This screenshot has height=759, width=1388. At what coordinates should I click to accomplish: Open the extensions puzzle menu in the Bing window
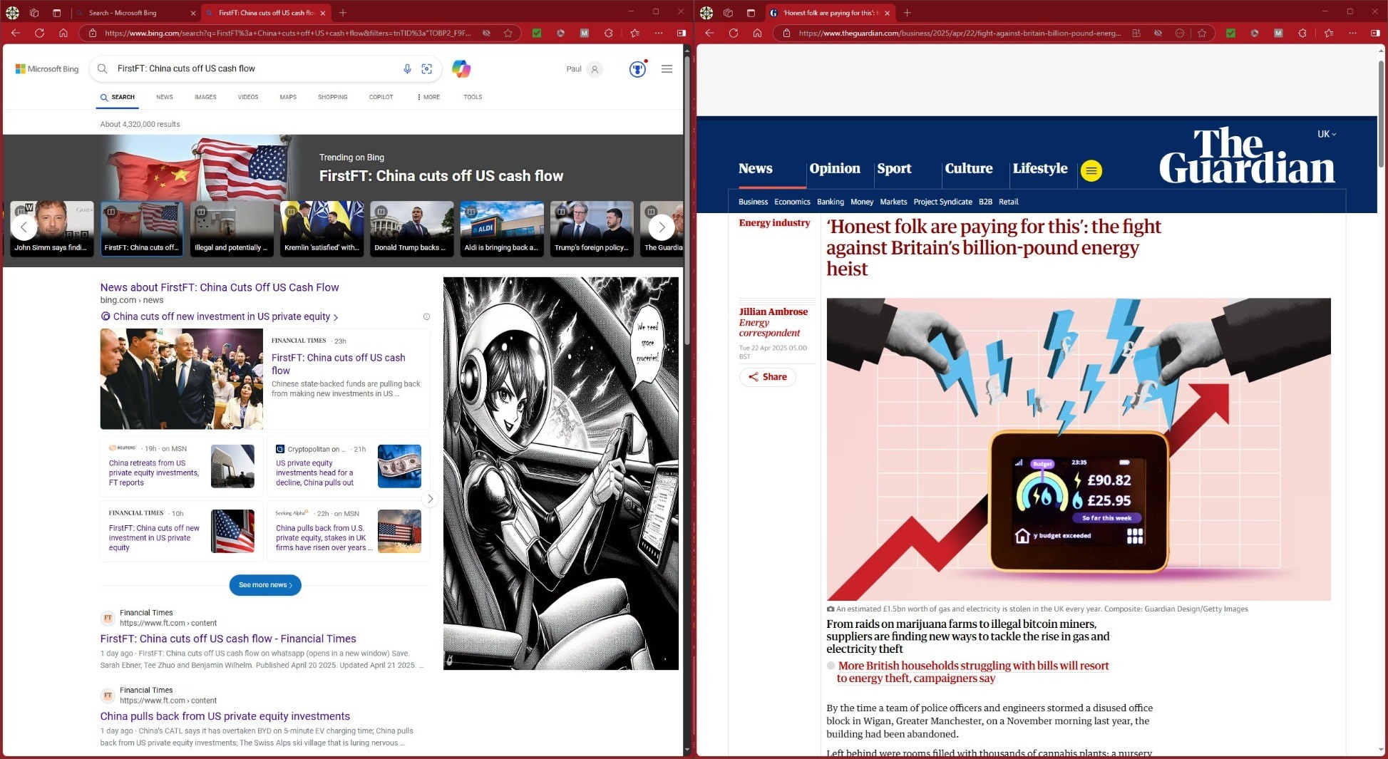click(x=608, y=33)
